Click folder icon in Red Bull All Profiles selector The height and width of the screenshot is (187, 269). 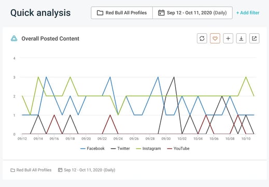(x=100, y=13)
